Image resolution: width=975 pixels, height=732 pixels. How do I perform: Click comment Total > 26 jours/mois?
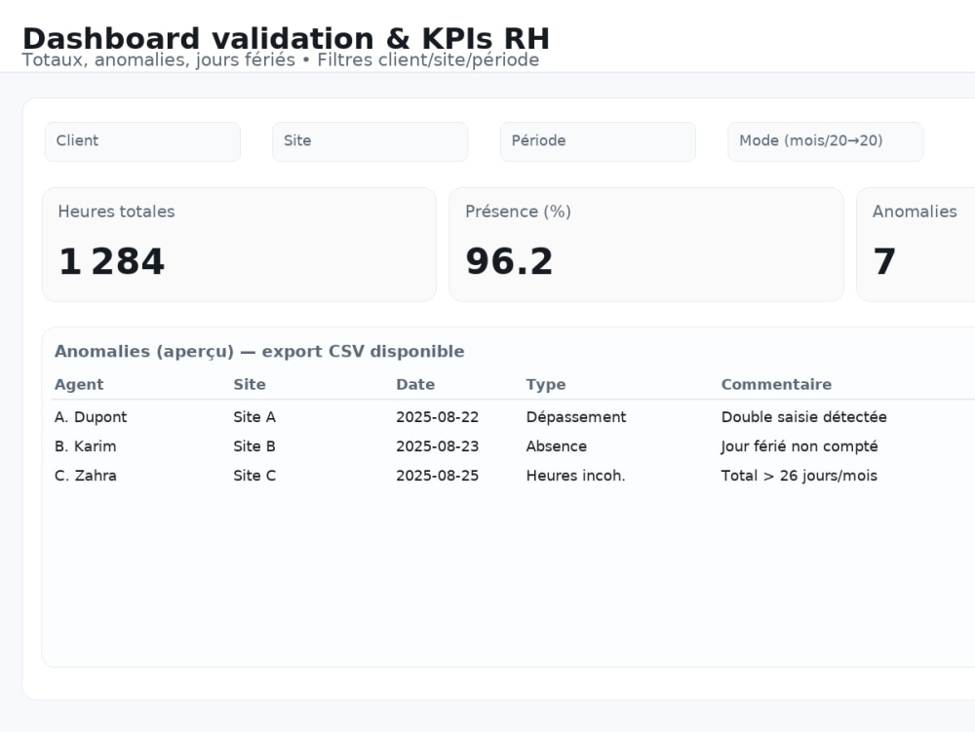coord(799,476)
